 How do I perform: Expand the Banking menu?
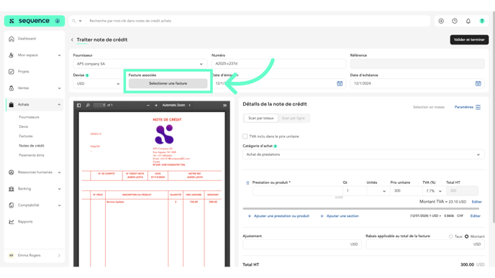(x=59, y=189)
